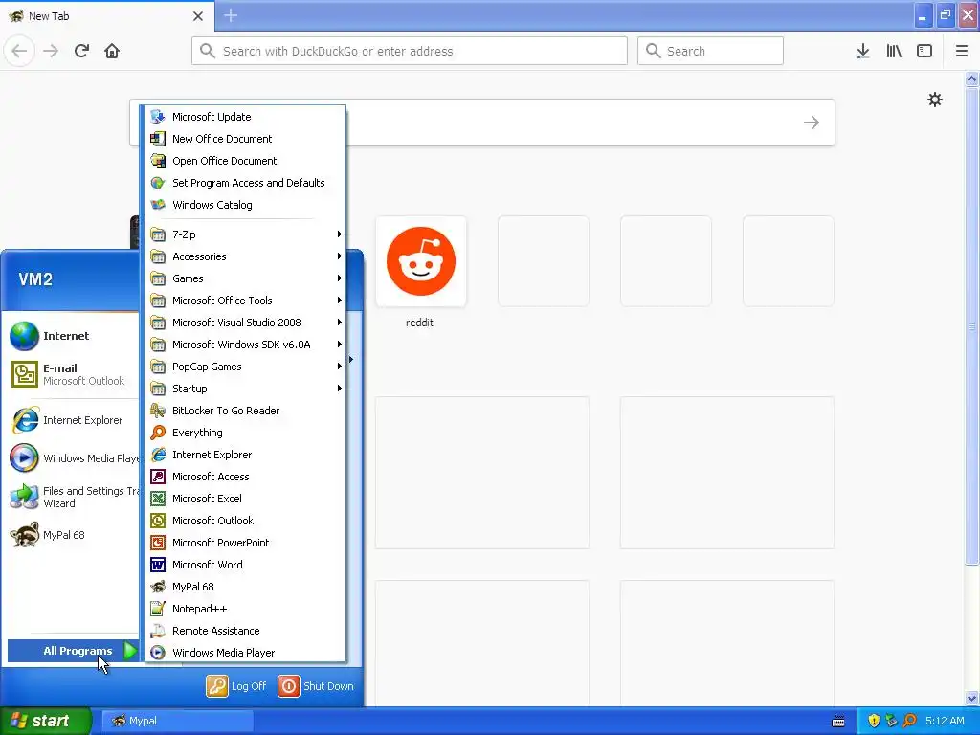
Task: Click the Remote Assistance icon
Action: 158,631
